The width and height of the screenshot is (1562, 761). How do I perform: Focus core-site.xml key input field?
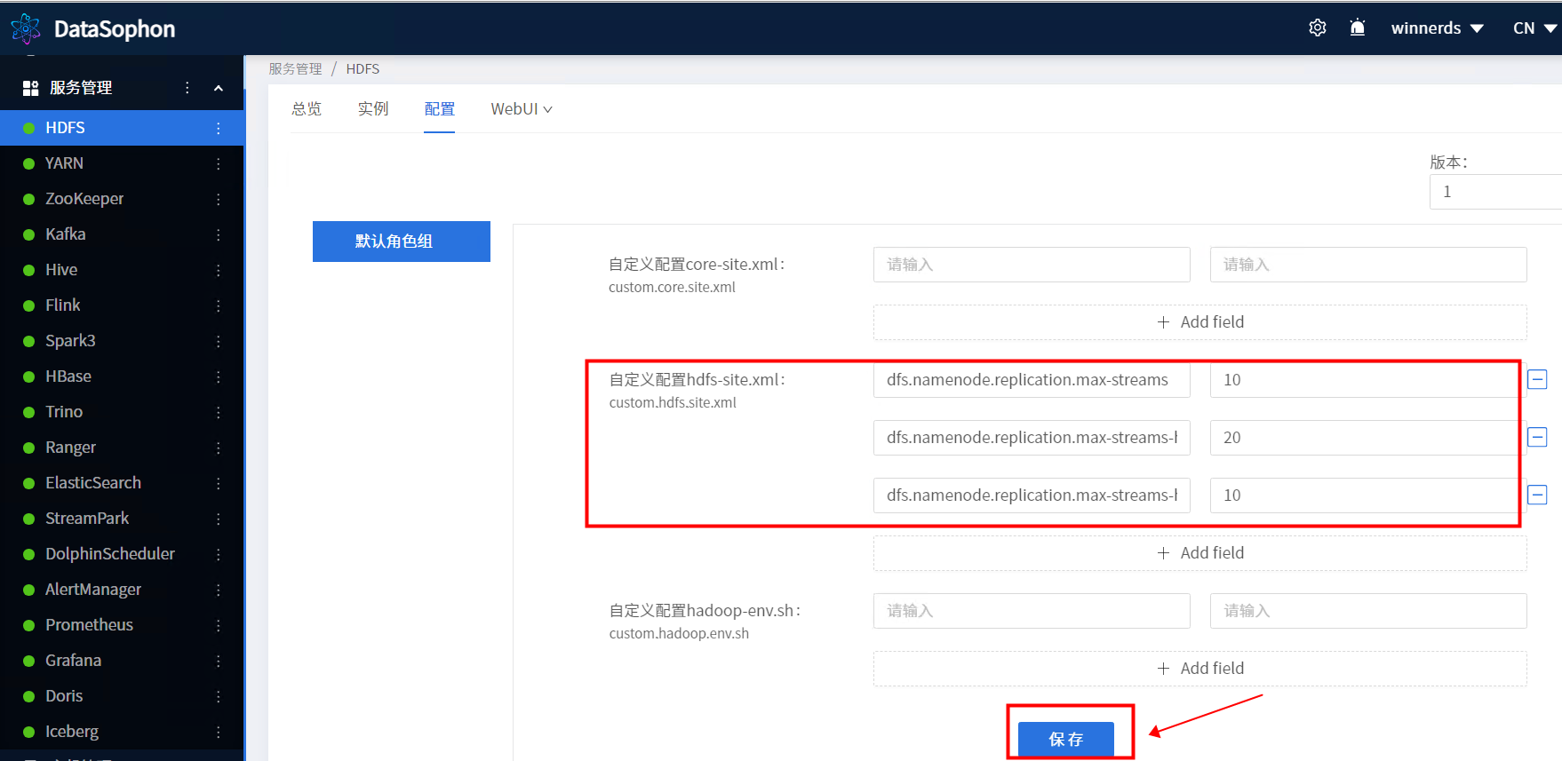(1032, 265)
